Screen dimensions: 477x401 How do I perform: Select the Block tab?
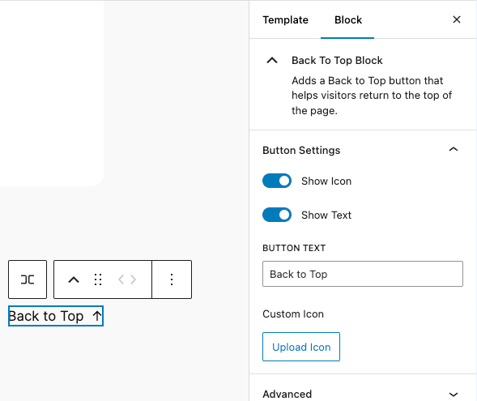(x=347, y=20)
